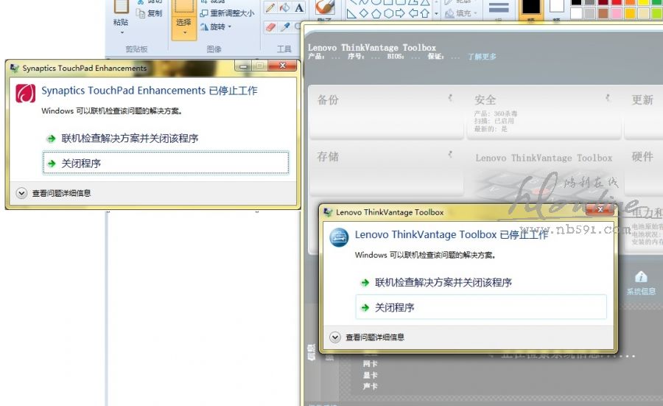The width and height of the screenshot is (663, 406).
Task: Click the Paste clipboard icon in Paint
Action: (121, 7)
